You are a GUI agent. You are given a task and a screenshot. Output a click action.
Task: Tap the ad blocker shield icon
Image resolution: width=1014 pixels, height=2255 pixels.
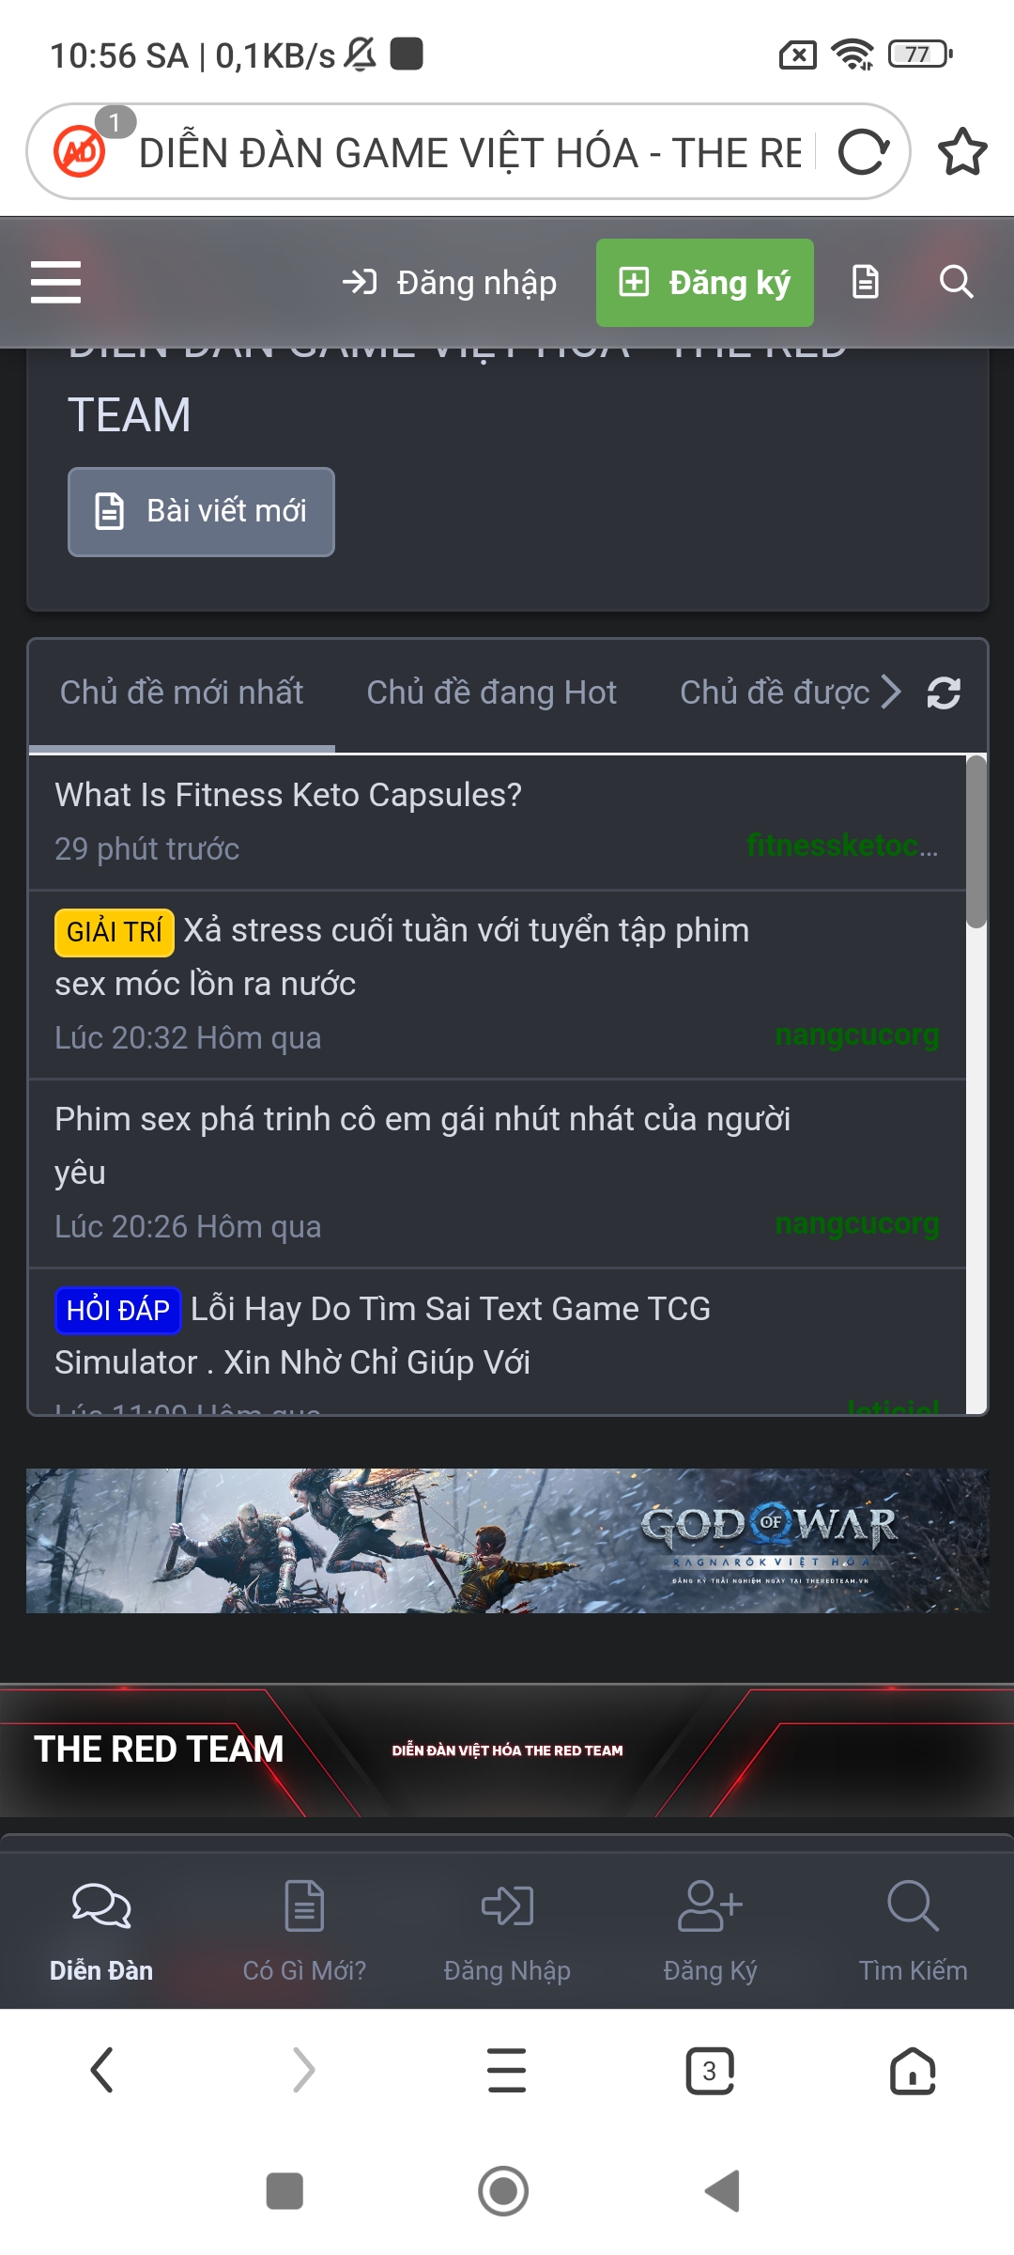tap(80, 151)
